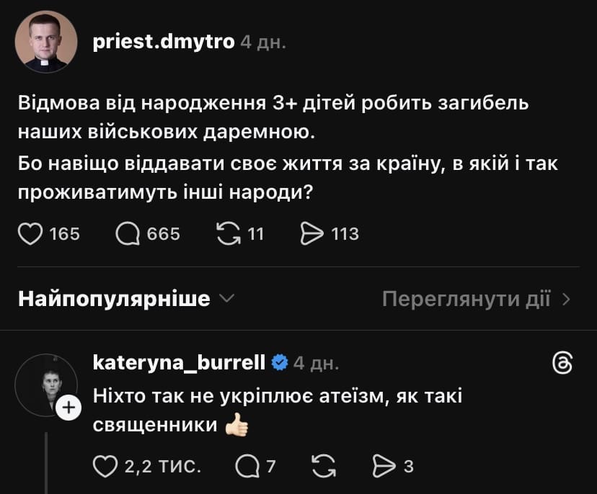Click the verified badge beside kateryna_burrell

[279, 362]
